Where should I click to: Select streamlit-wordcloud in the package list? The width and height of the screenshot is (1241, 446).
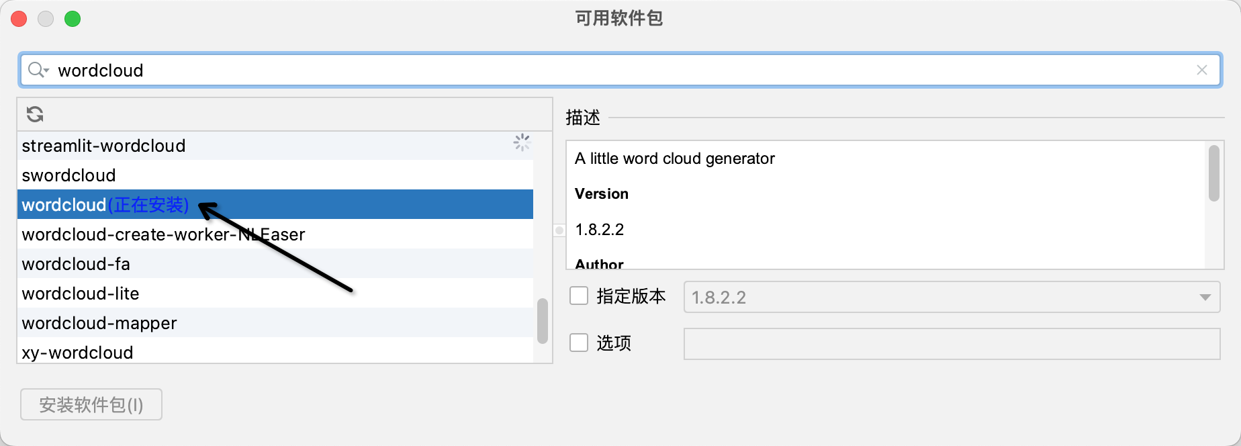(103, 146)
